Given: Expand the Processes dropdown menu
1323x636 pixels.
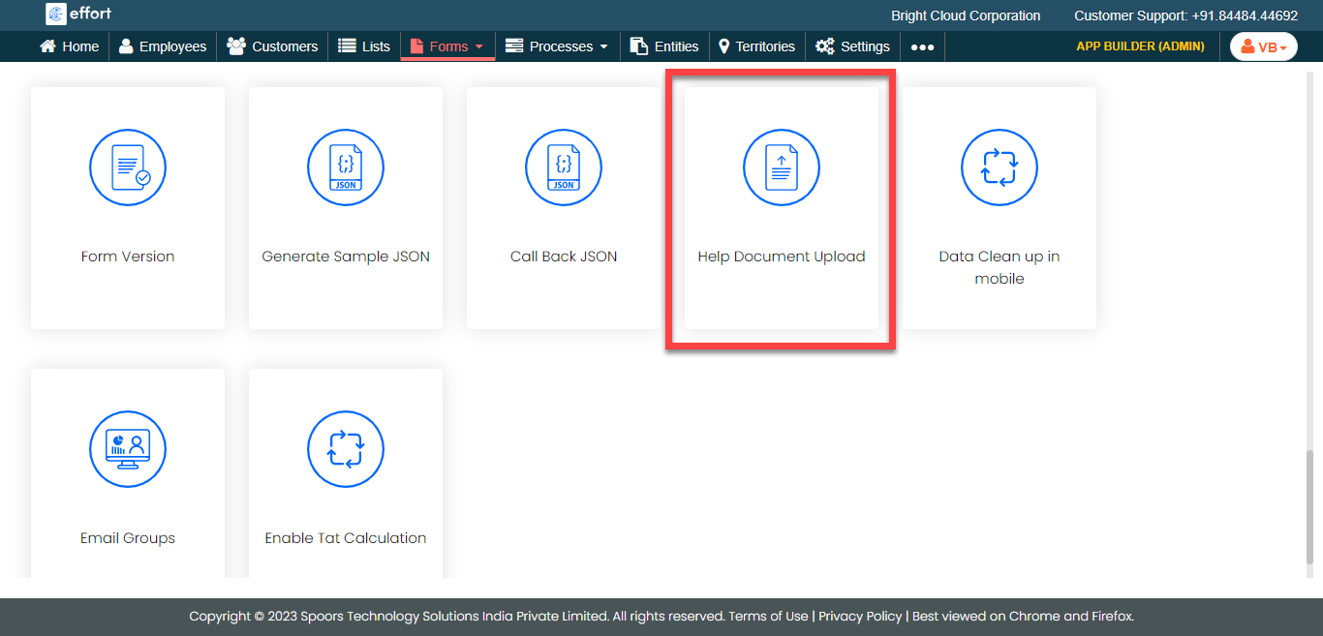Looking at the screenshot, I should click(x=558, y=46).
